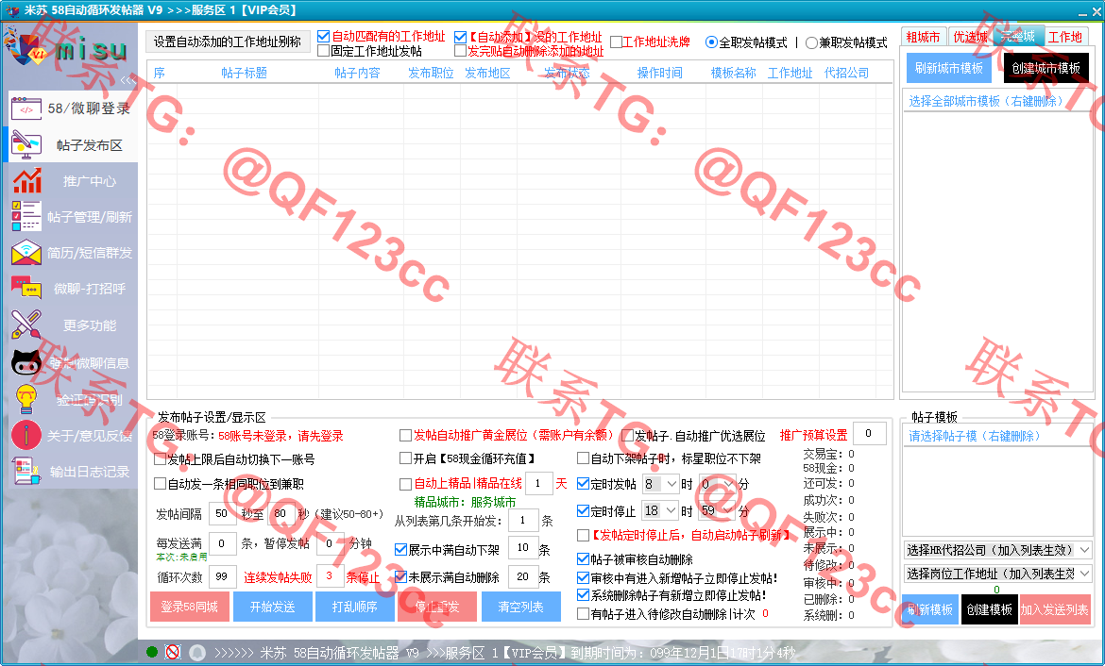Switch to the 完整城 tab
Image resolution: width=1105 pixels, height=666 pixels.
(1017, 37)
